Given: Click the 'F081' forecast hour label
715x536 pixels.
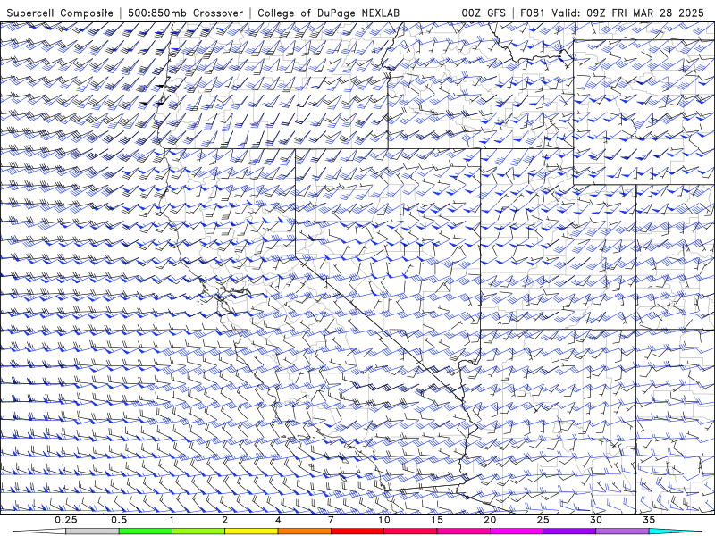Looking at the screenshot, I should pos(534,13).
